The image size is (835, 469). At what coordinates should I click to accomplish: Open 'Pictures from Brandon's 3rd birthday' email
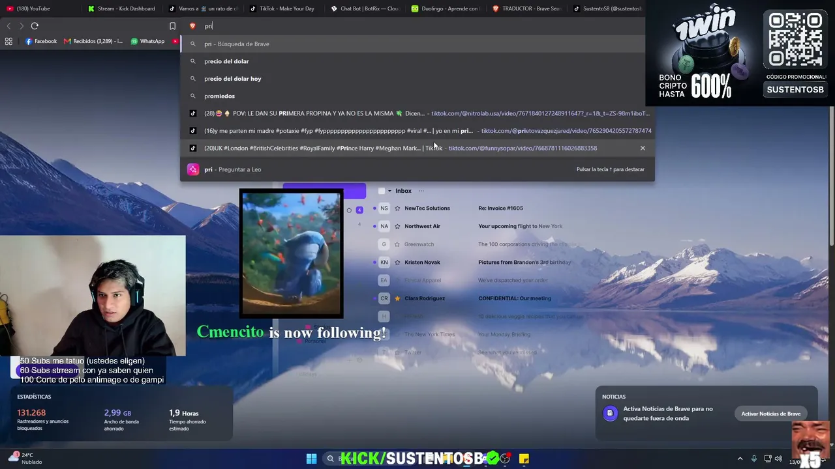click(x=524, y=263)
